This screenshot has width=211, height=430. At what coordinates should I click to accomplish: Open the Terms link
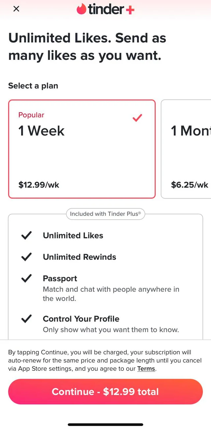146,368
